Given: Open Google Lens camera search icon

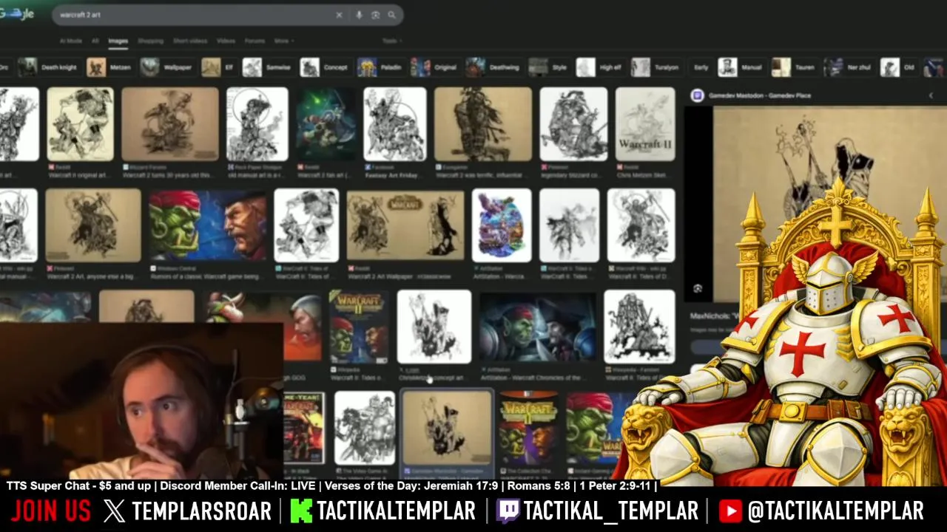Looking at the screenshot, I should click(x=375, y=15).
